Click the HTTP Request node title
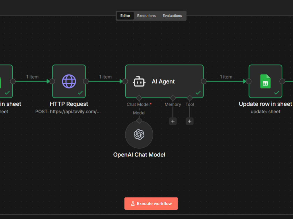Screen dimensions: 293x219 69,104
